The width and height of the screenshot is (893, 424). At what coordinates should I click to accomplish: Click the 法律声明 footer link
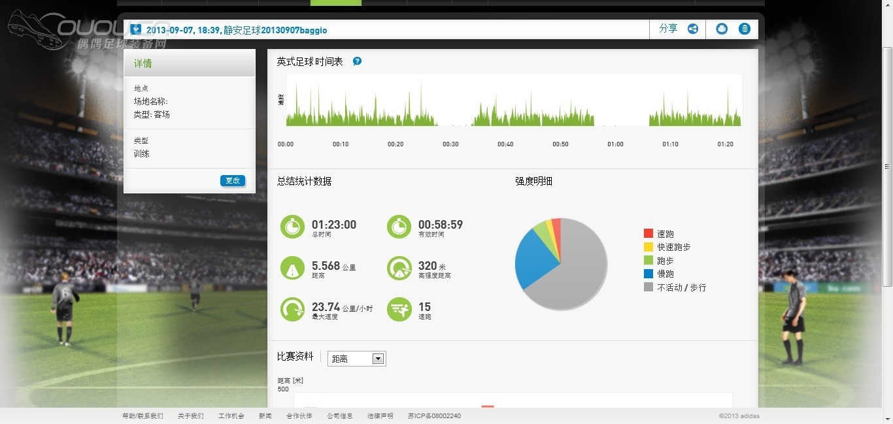pyautogui.click(x=380, y=416)
